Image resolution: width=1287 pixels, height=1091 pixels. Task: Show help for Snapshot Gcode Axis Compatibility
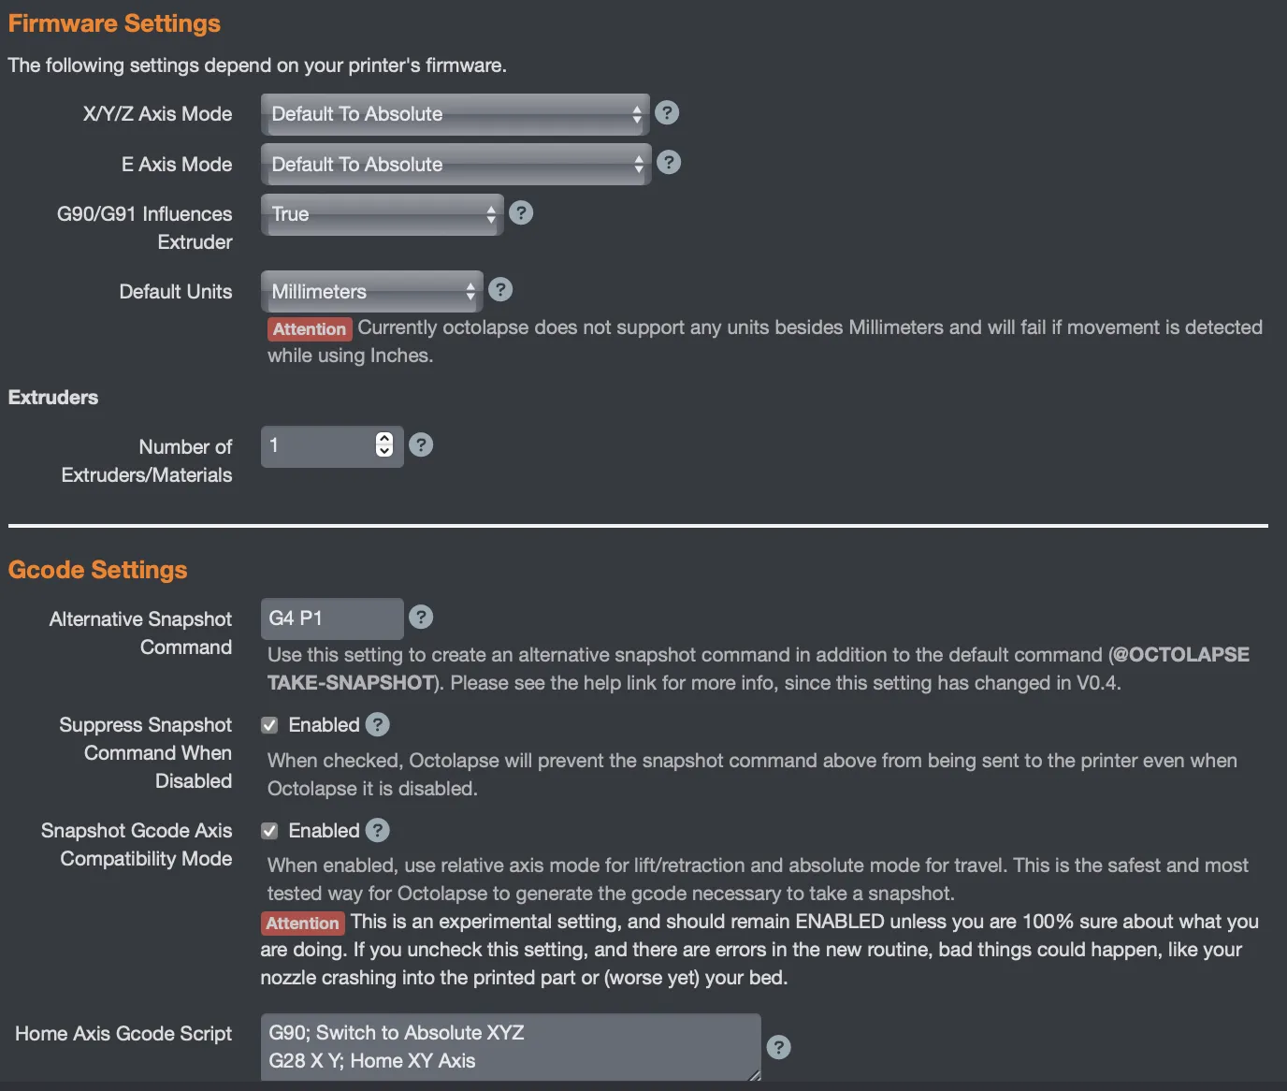click(378, 831)
